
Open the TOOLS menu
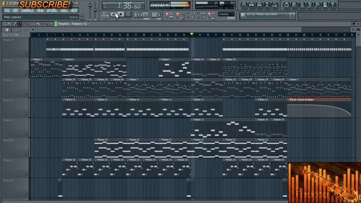click(64, 11)
